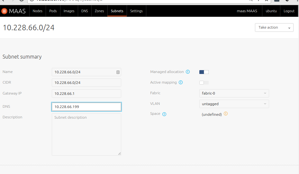This screenshot has height=174, width=299.
Task: Click the icon inside the Name field
Action: click(118, 72)
